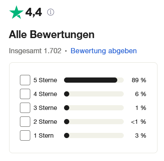Check the 3 Sterne filter checkbox
Screen dimensions: 164x161
(25, 108)
